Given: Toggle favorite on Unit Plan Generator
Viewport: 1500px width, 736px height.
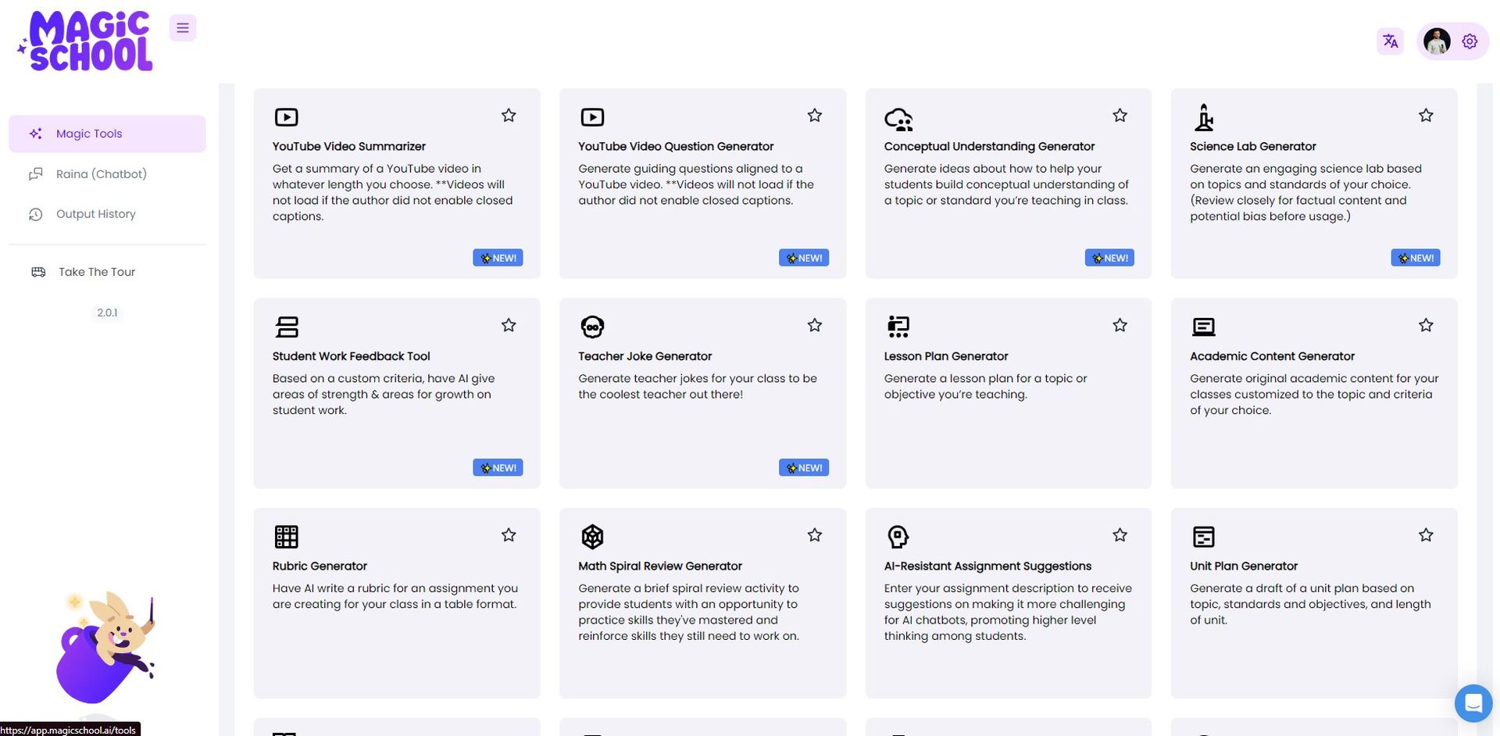Looking at the screenshot, I should [1426, 535].
